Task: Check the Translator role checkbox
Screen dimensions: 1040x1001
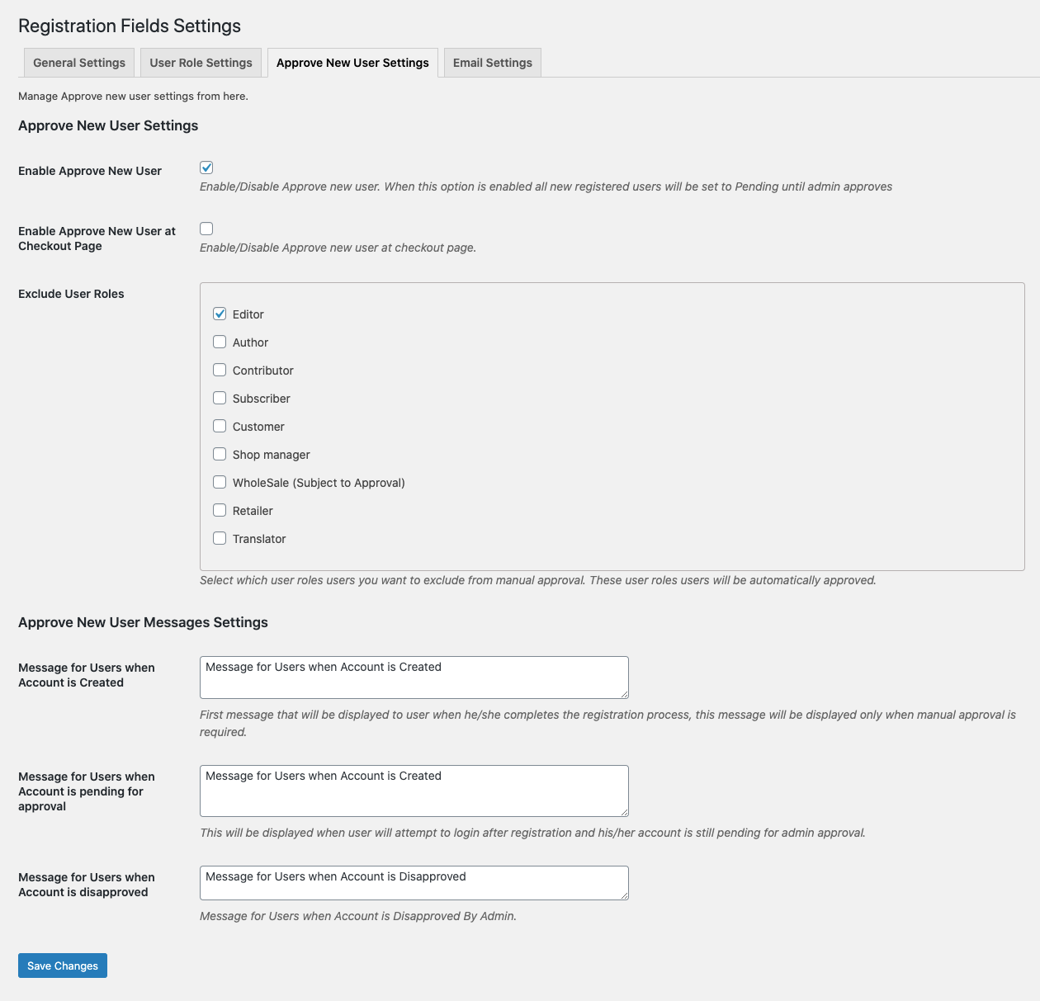Action: pyautogui.click(x=220, y=538)
